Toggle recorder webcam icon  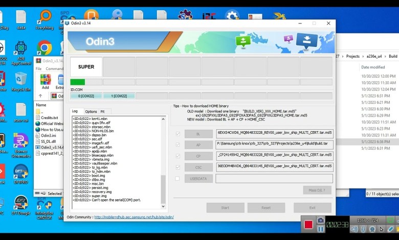tap(372, 229)
